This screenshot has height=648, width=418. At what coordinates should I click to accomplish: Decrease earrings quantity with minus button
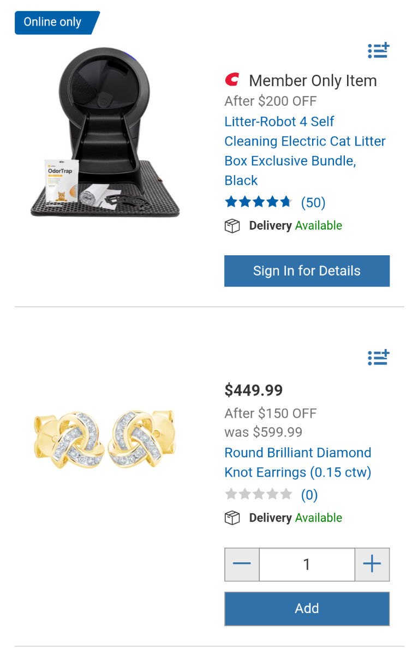(x=242, y=564)
